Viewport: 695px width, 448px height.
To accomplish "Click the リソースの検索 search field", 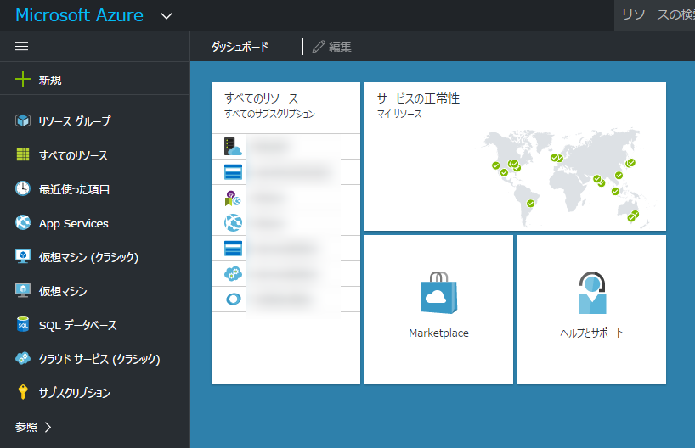I will tap(656, 15).
